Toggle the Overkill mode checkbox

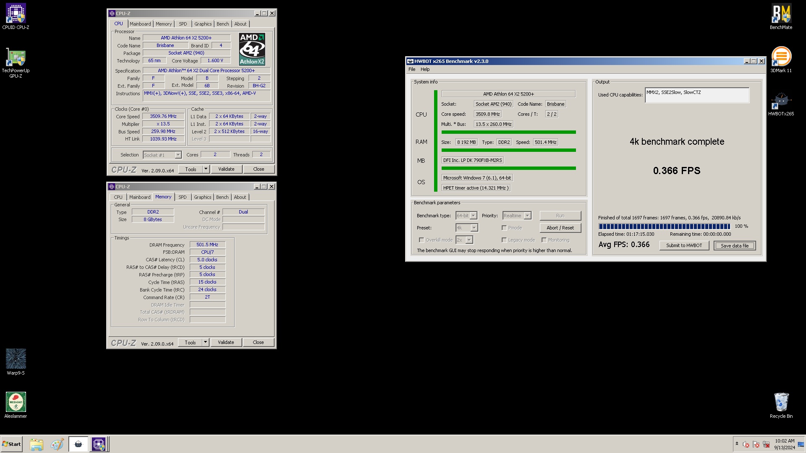[421, 240]
